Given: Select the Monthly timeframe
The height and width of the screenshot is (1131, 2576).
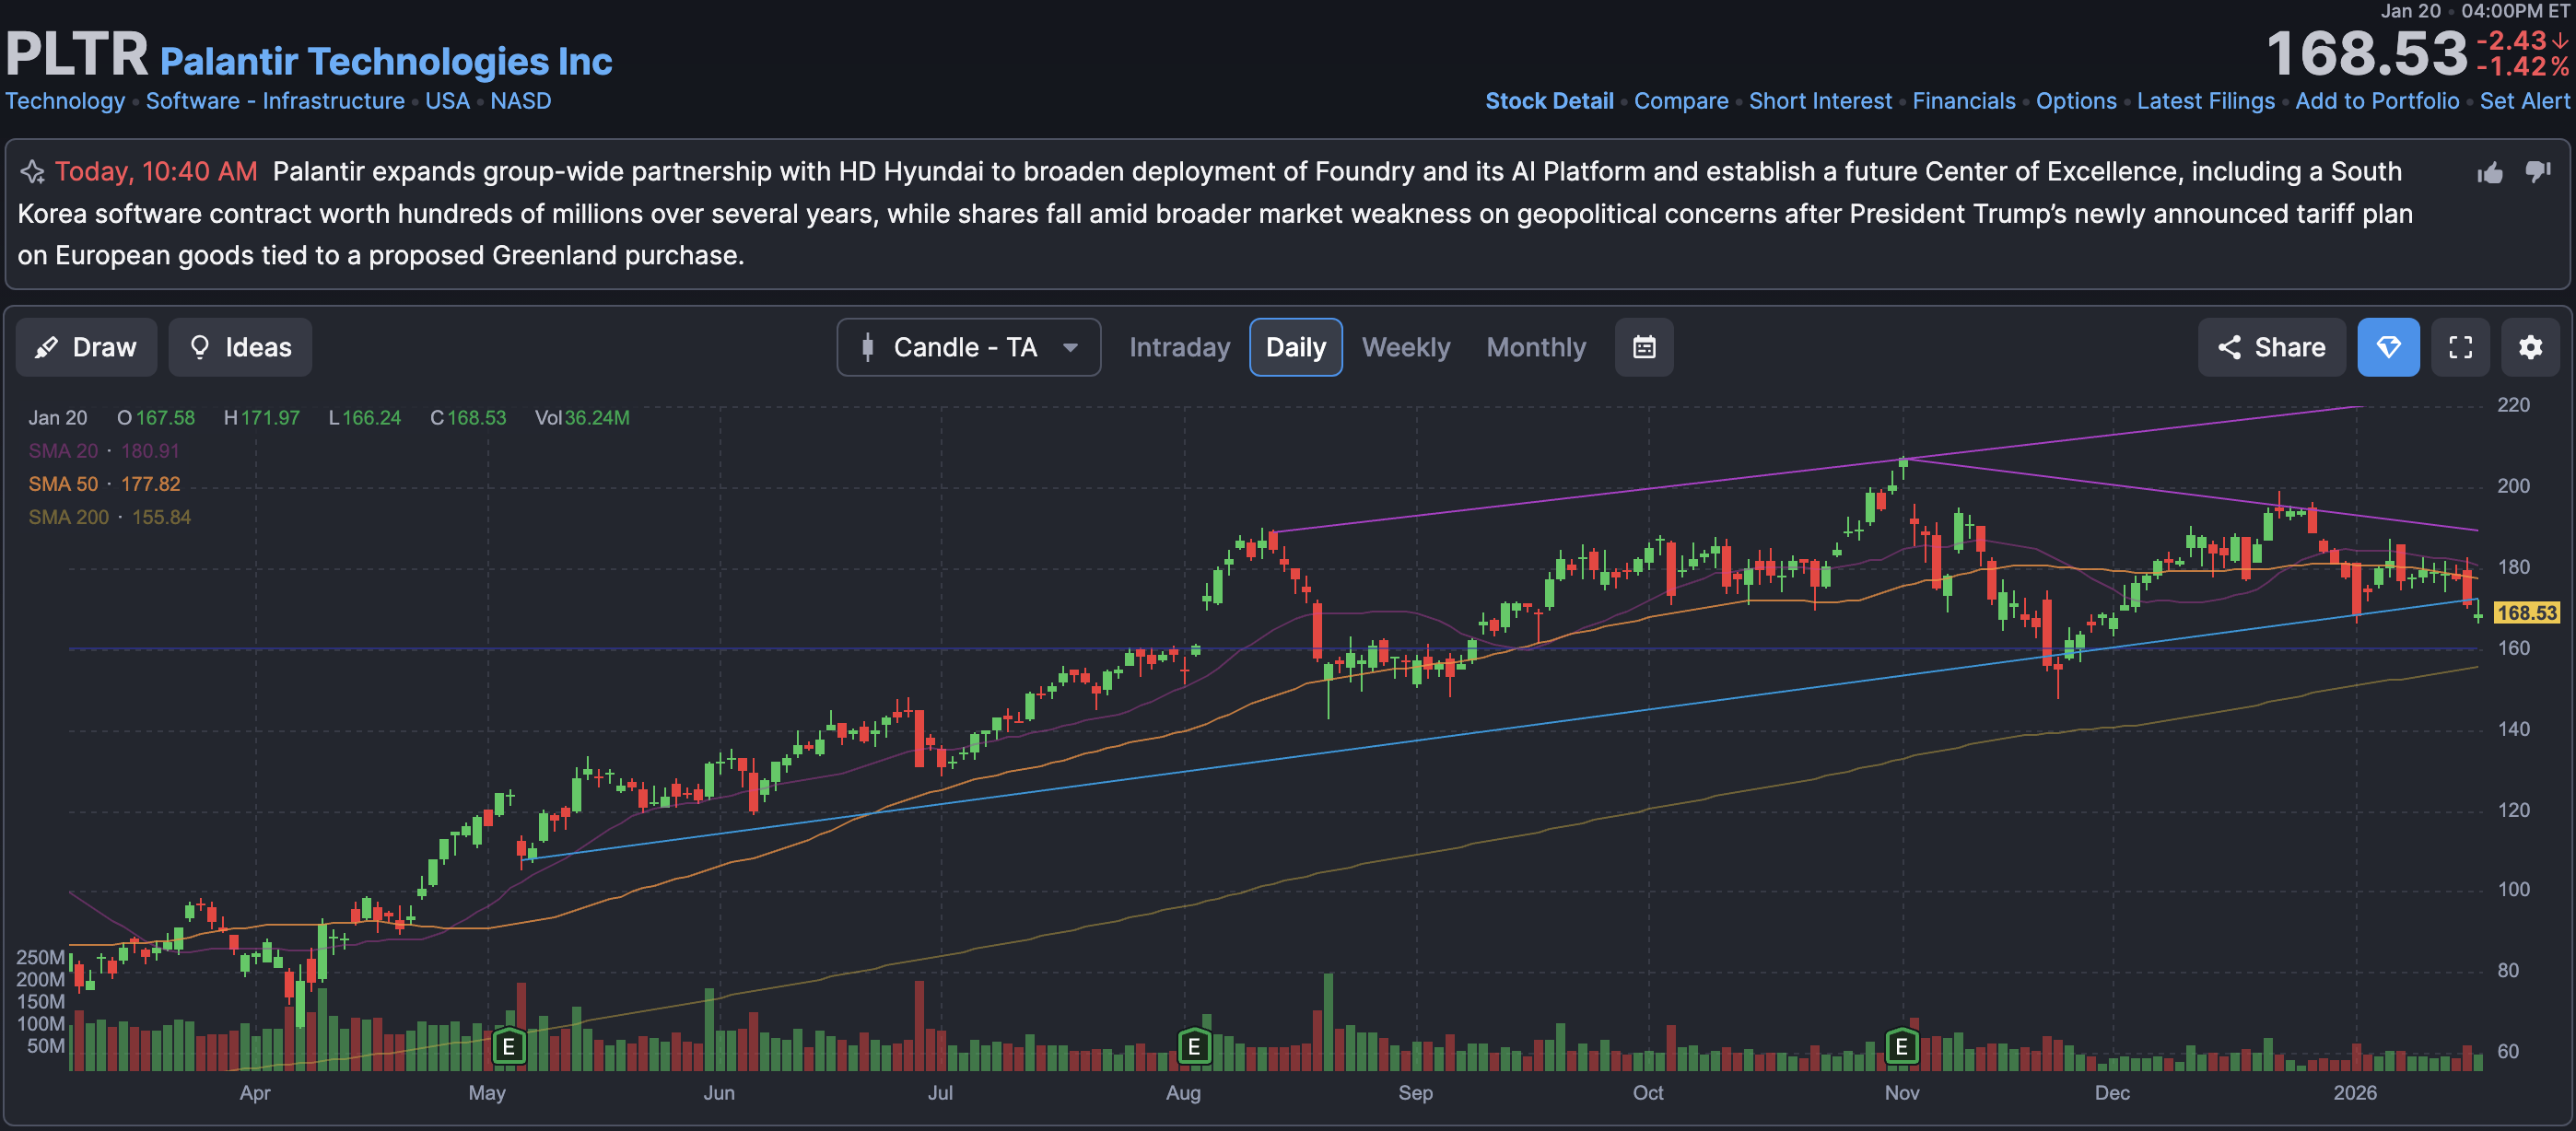Looking at the screenshot, I should coord(1535,347).
